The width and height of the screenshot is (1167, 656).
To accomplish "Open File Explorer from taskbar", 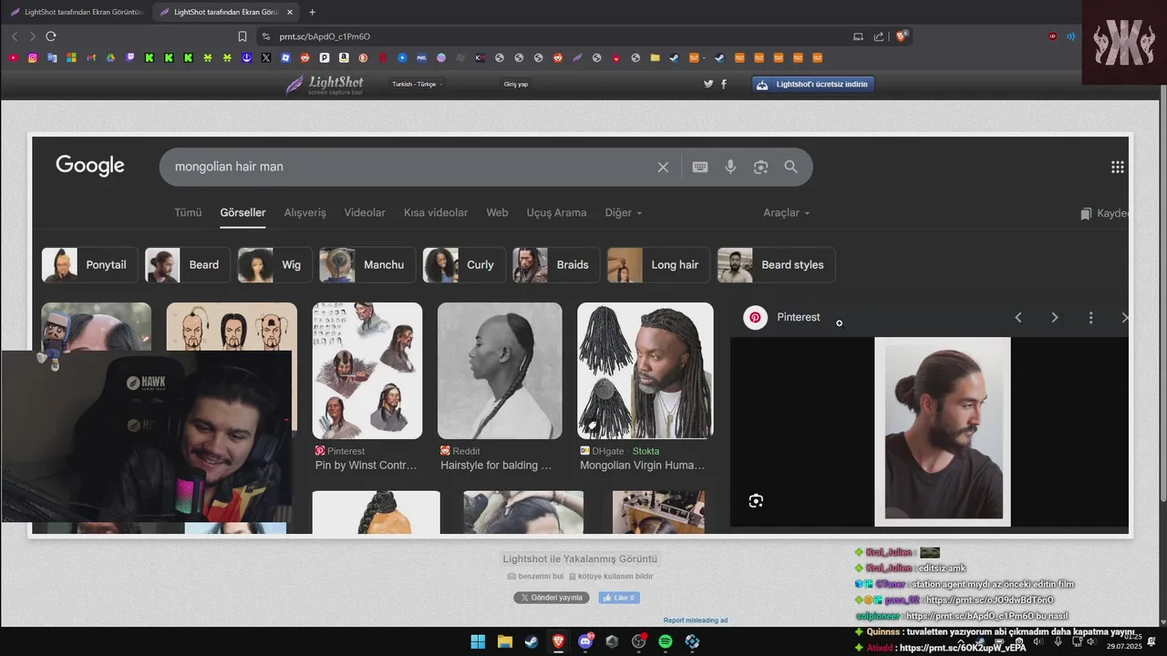I will pos(504,641).
